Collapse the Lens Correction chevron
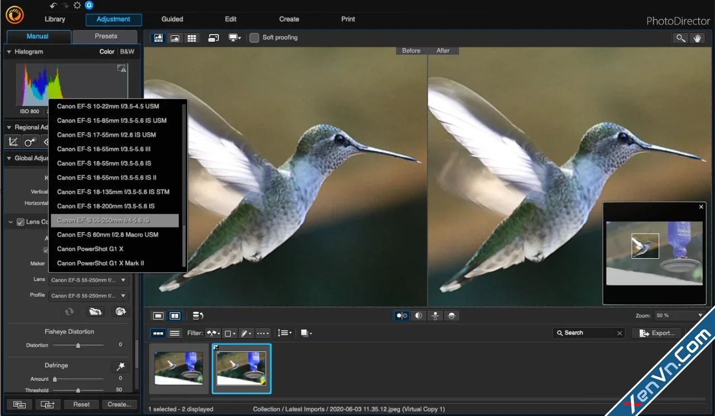The width and height of the screenshot is (715, 416). coord(11,222)
